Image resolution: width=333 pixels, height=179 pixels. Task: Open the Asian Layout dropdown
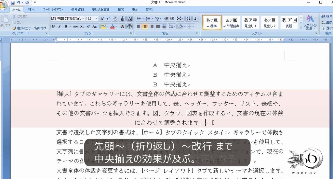[x=180, y=19]
